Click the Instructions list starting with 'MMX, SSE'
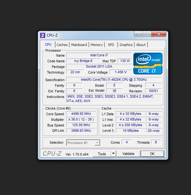This screenshot has width=191, height=195. coord(114,99)
